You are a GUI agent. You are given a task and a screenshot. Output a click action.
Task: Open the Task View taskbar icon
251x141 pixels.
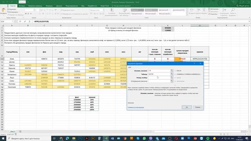(55, 138)
